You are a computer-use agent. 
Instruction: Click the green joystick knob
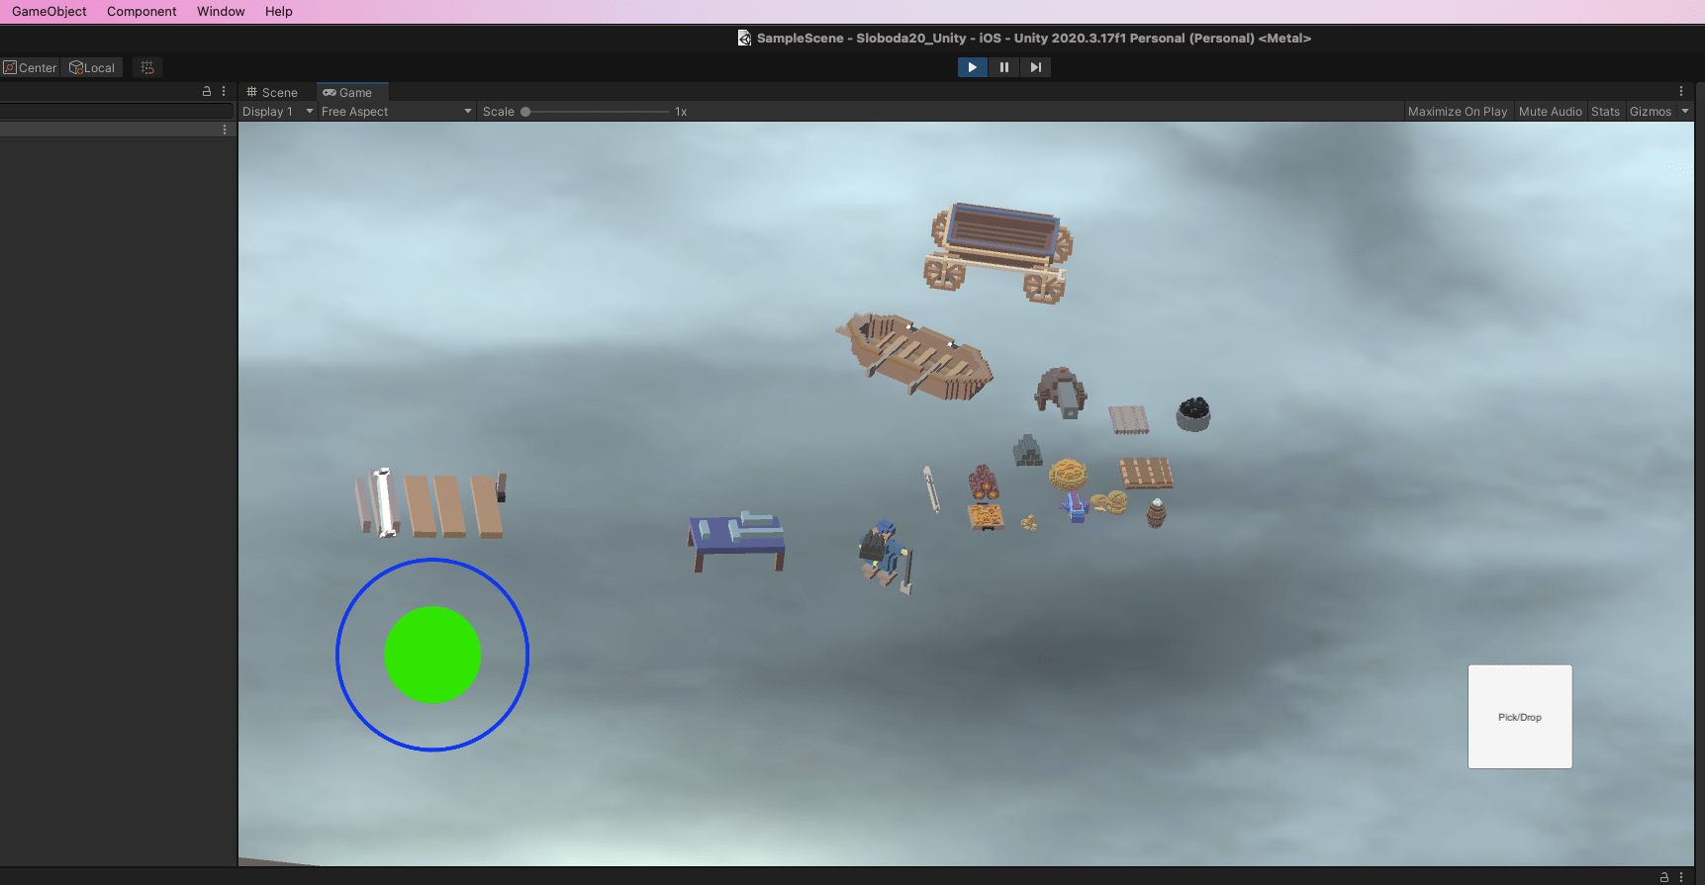pos(432,655)
